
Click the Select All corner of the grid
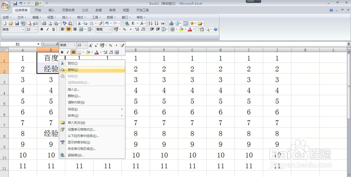click(4, 50)
